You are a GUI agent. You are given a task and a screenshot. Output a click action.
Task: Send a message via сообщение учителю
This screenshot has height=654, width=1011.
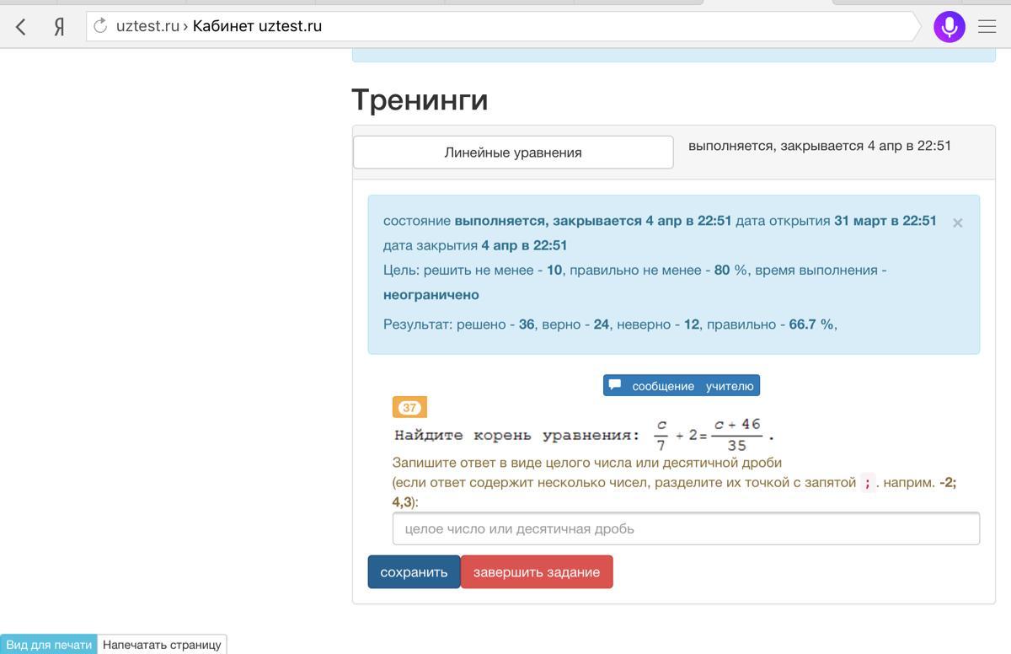point(682,385)
